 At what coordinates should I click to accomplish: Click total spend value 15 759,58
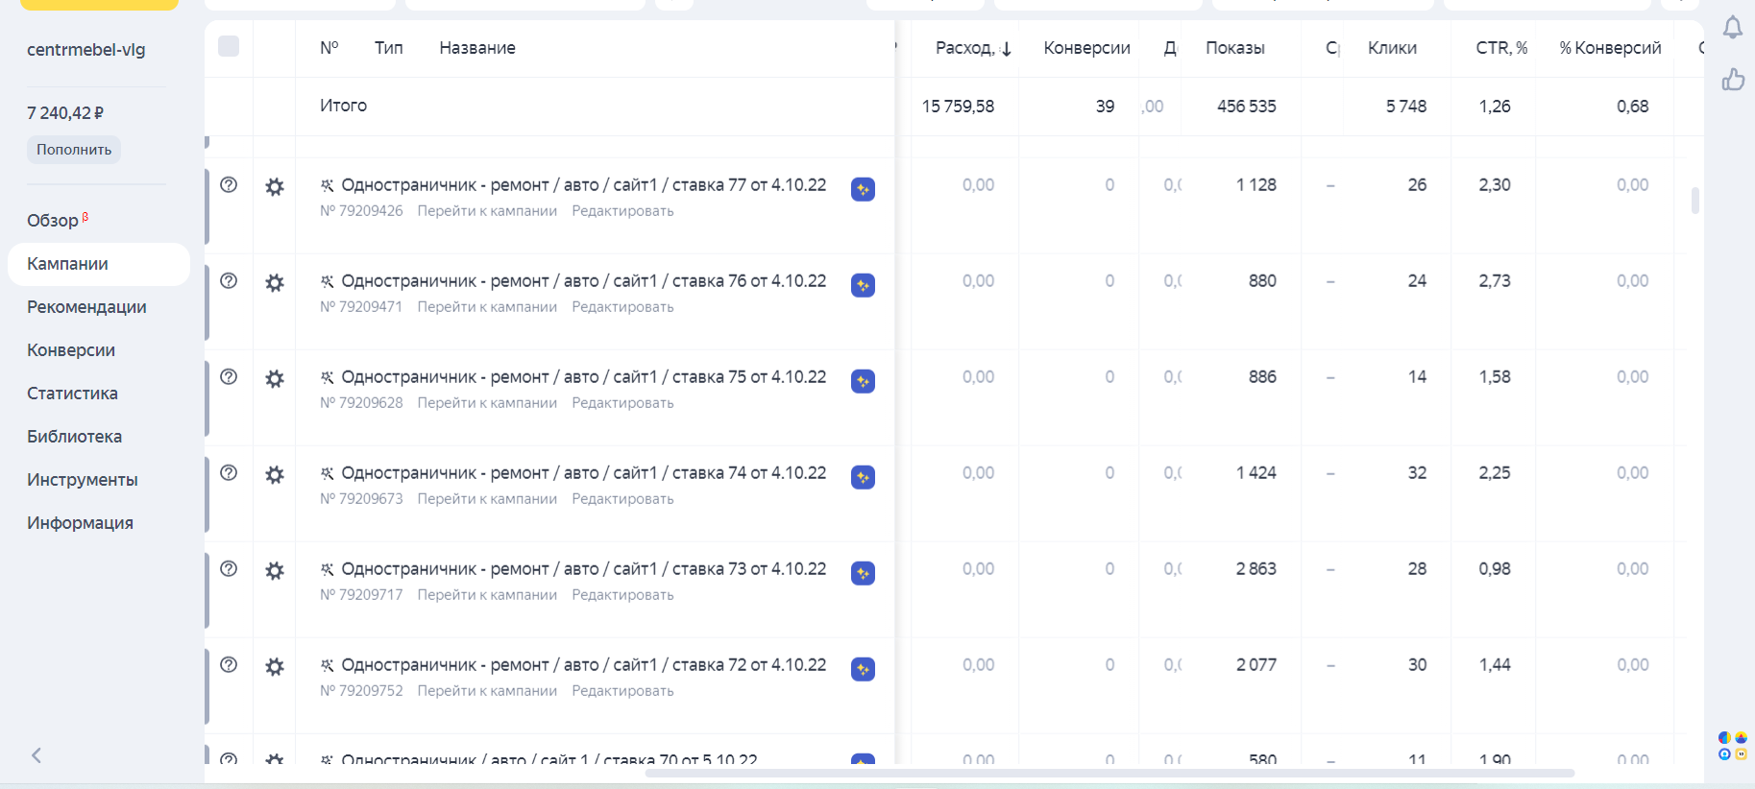pyautogui.click(x=958, y=107)
